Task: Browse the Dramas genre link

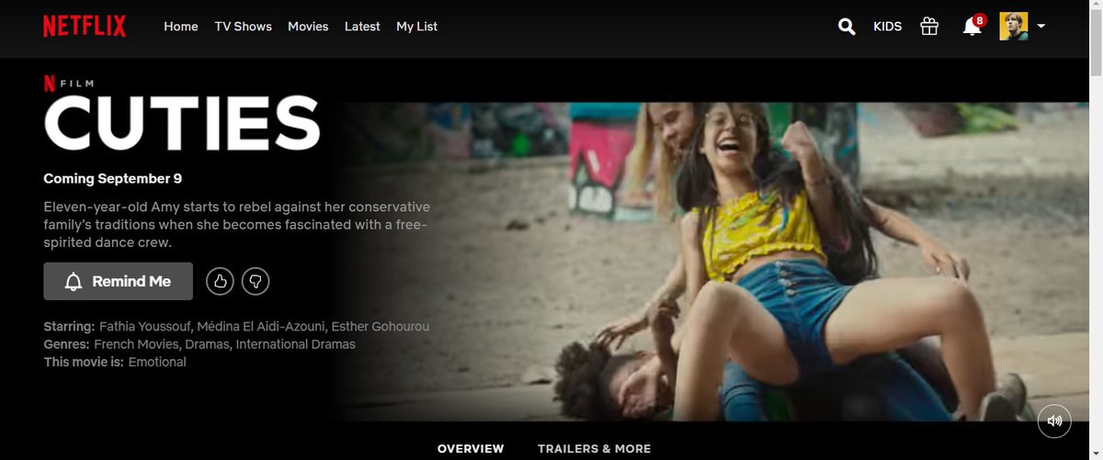Action: point(208,344)
